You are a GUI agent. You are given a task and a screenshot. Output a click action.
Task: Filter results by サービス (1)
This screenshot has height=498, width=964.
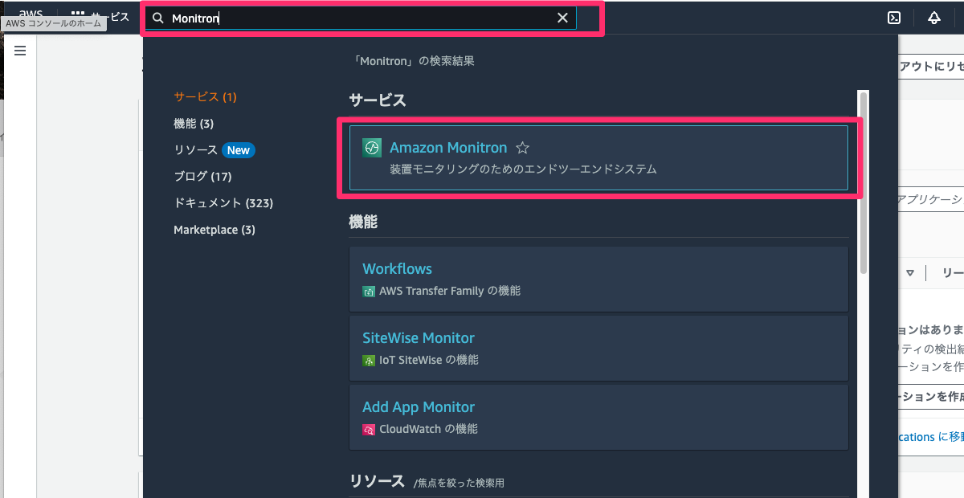[x=205, y=96]
